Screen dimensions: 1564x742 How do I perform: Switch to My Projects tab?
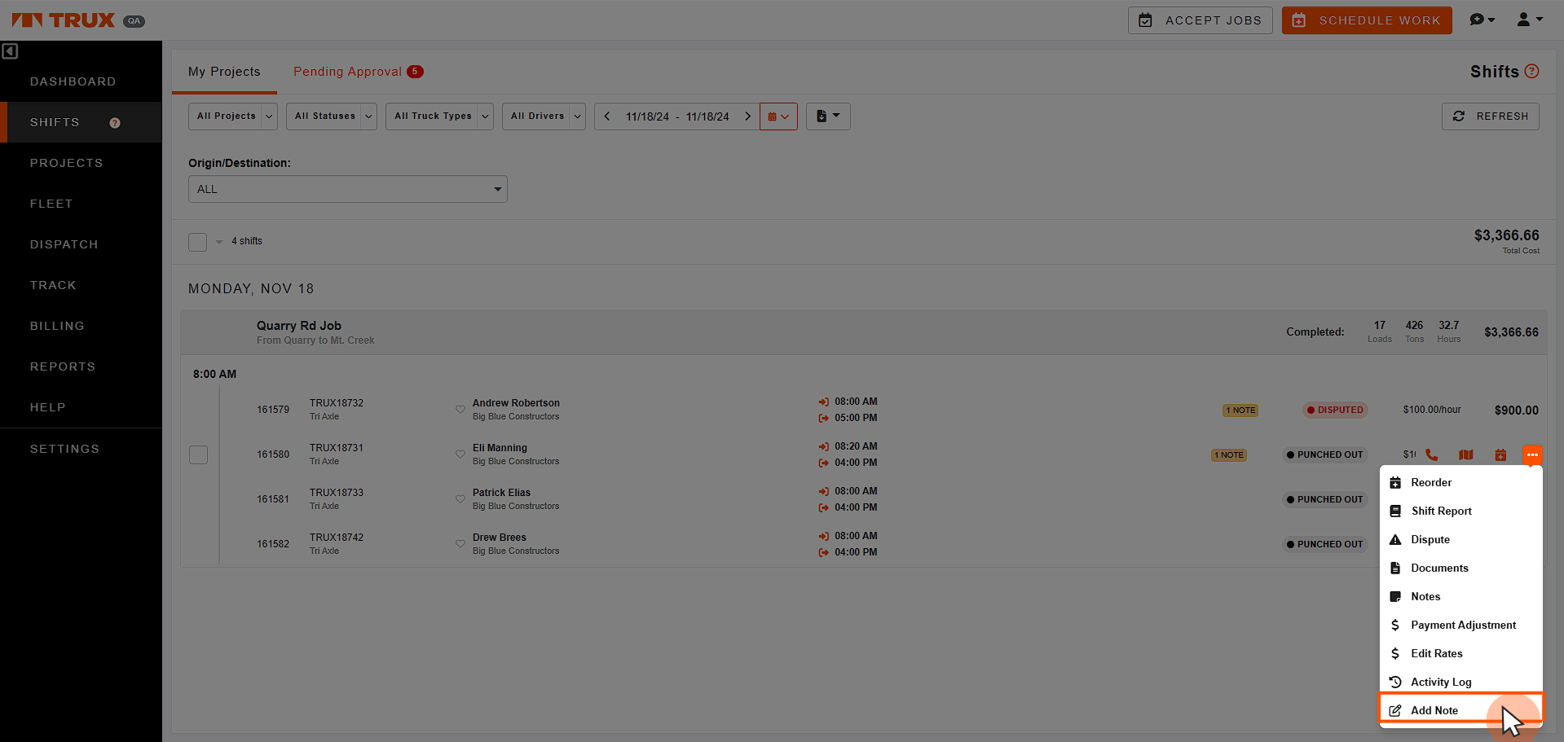[x=224, y=72]
